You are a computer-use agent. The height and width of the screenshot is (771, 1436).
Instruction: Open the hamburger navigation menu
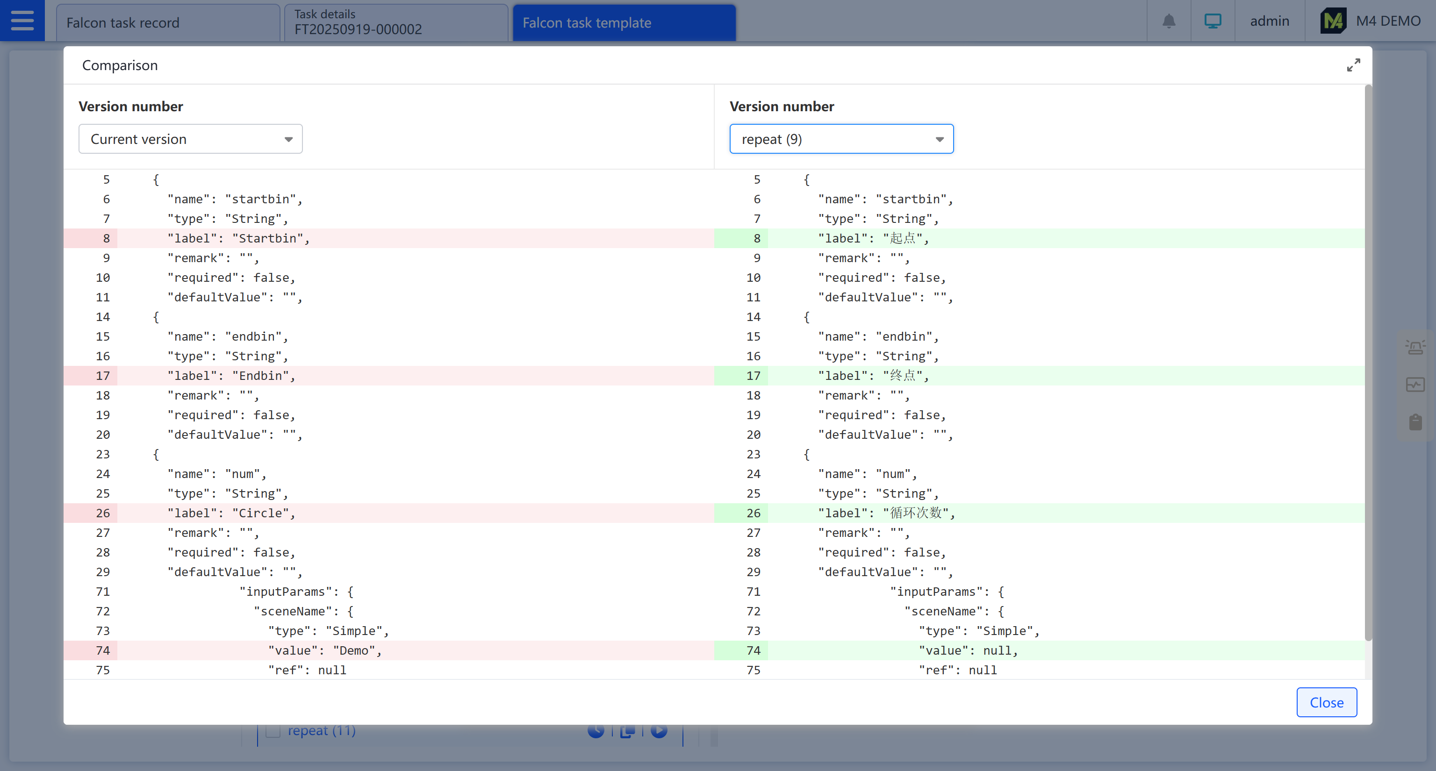click(22, 21)
